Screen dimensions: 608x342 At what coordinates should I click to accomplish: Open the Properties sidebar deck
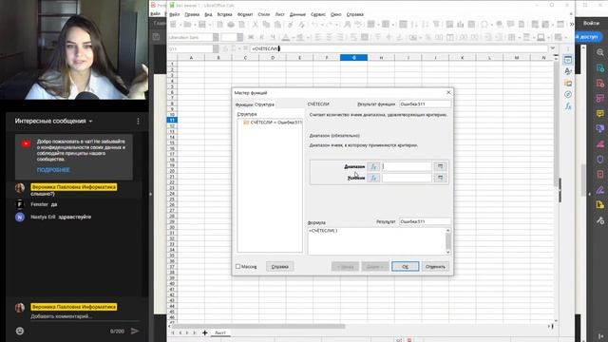pyautogui.click(x=568, y=60)
